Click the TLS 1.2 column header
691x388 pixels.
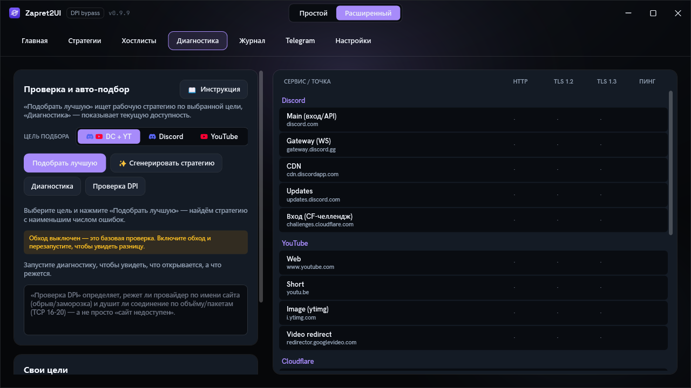coord(563,81)
